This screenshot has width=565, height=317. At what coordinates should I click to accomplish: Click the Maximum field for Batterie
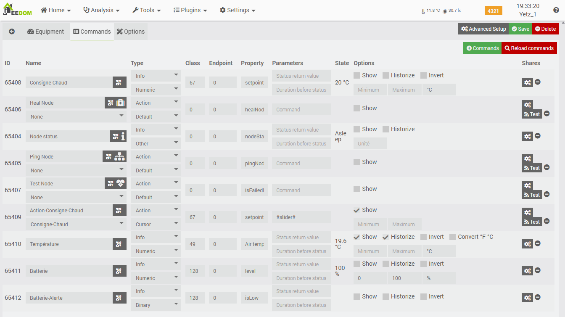[404, 278]
